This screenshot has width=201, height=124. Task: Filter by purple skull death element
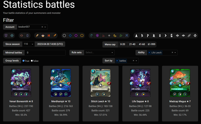click(97, 35)
